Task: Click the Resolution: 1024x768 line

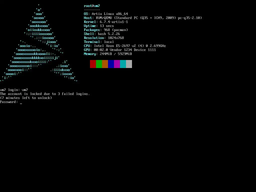Action: (104, 38)
